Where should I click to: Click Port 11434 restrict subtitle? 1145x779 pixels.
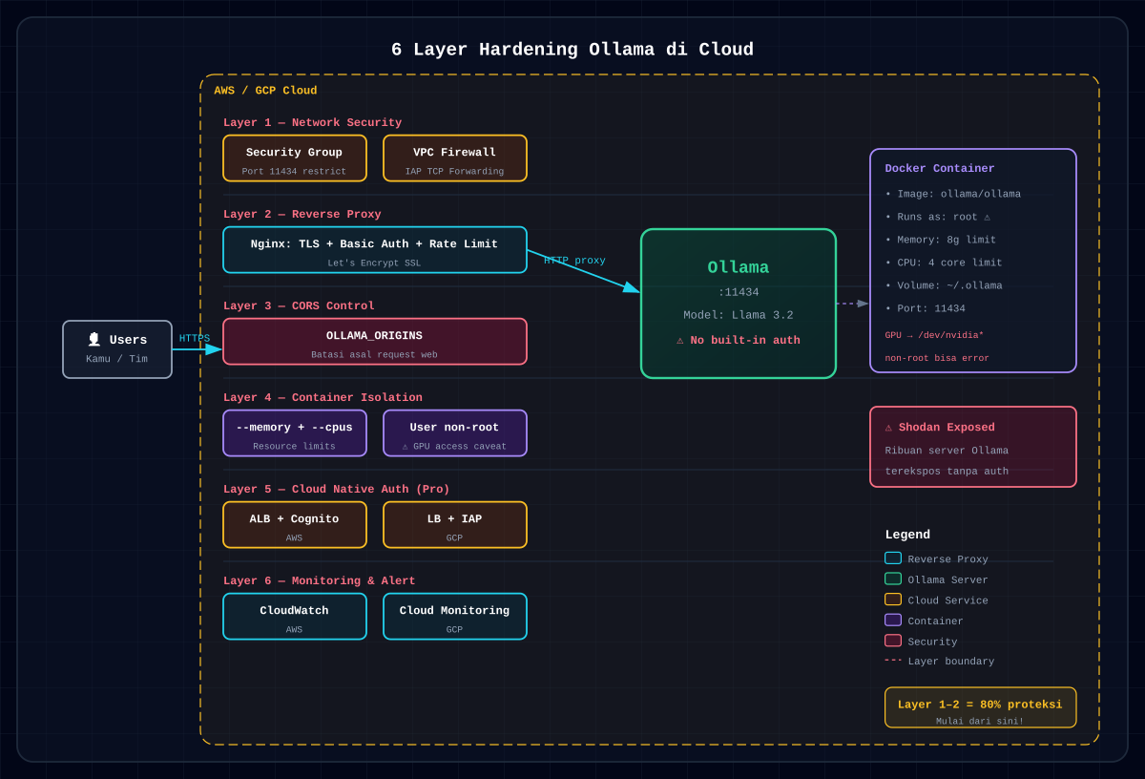click(294, 172)
